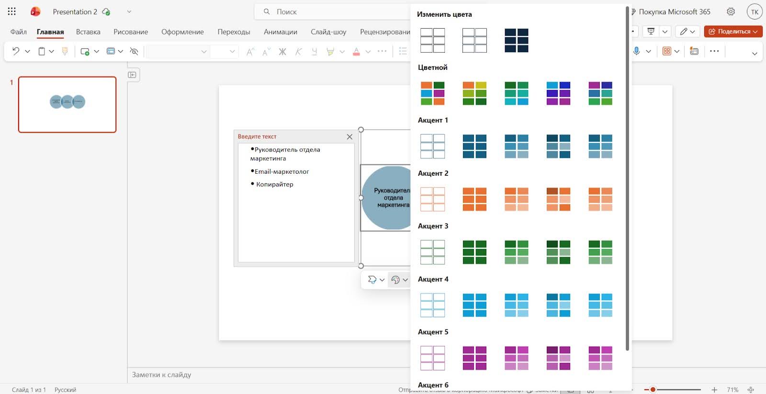Click the Present slideshow screen icon
This screenshot has height=394, width=766.
651,32
